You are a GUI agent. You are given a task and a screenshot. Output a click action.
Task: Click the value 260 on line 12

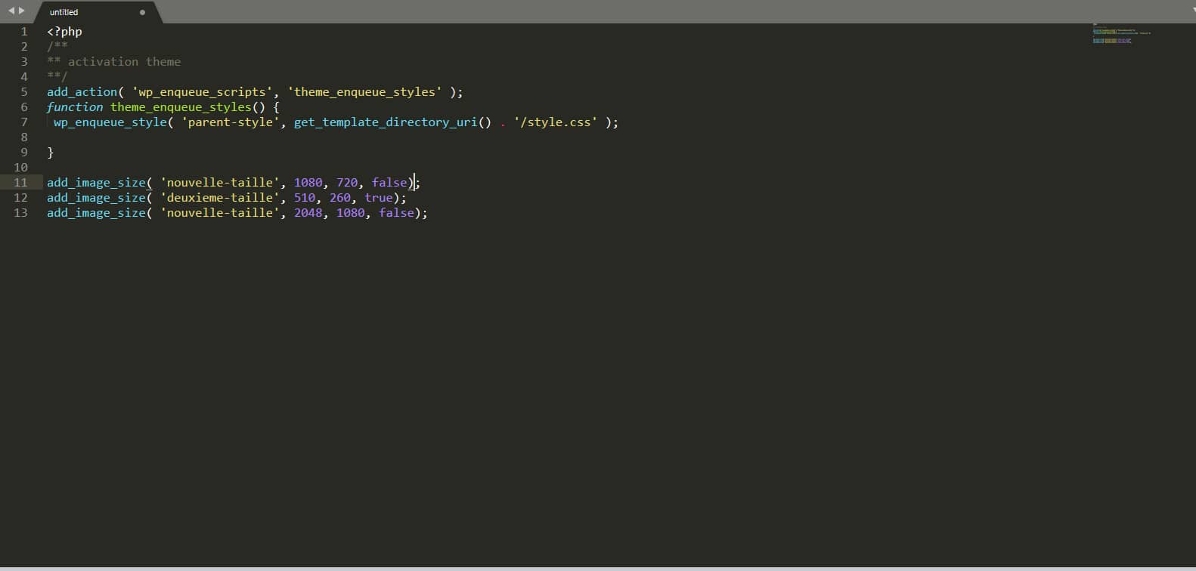click(x=340, y=197)
